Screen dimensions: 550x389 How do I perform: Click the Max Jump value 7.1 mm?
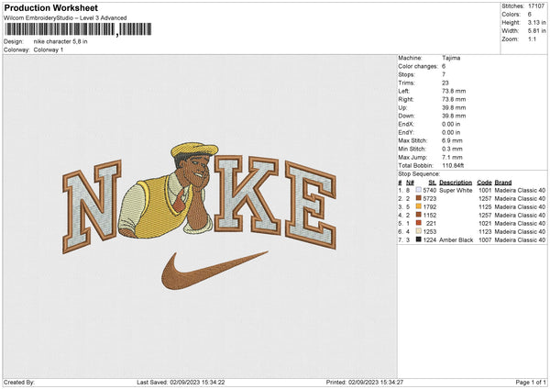click(x=452, y=157)
